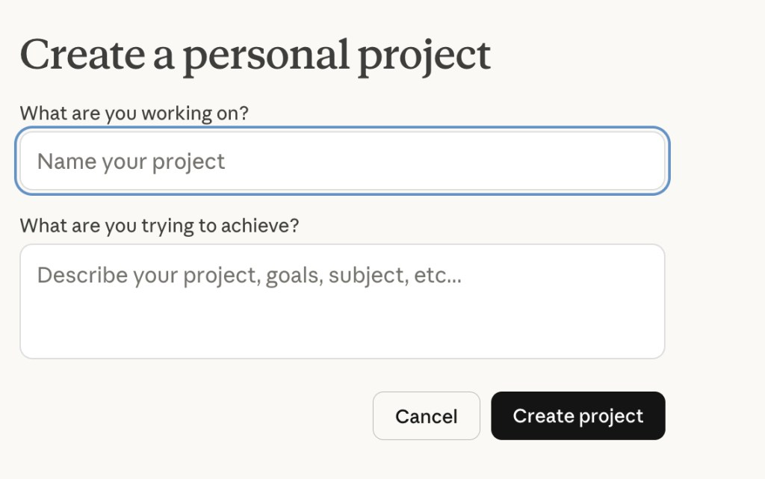Screen dimensions: 765x479
Task: Click the 'What are you working on?' label
Action: coord(134,114)
